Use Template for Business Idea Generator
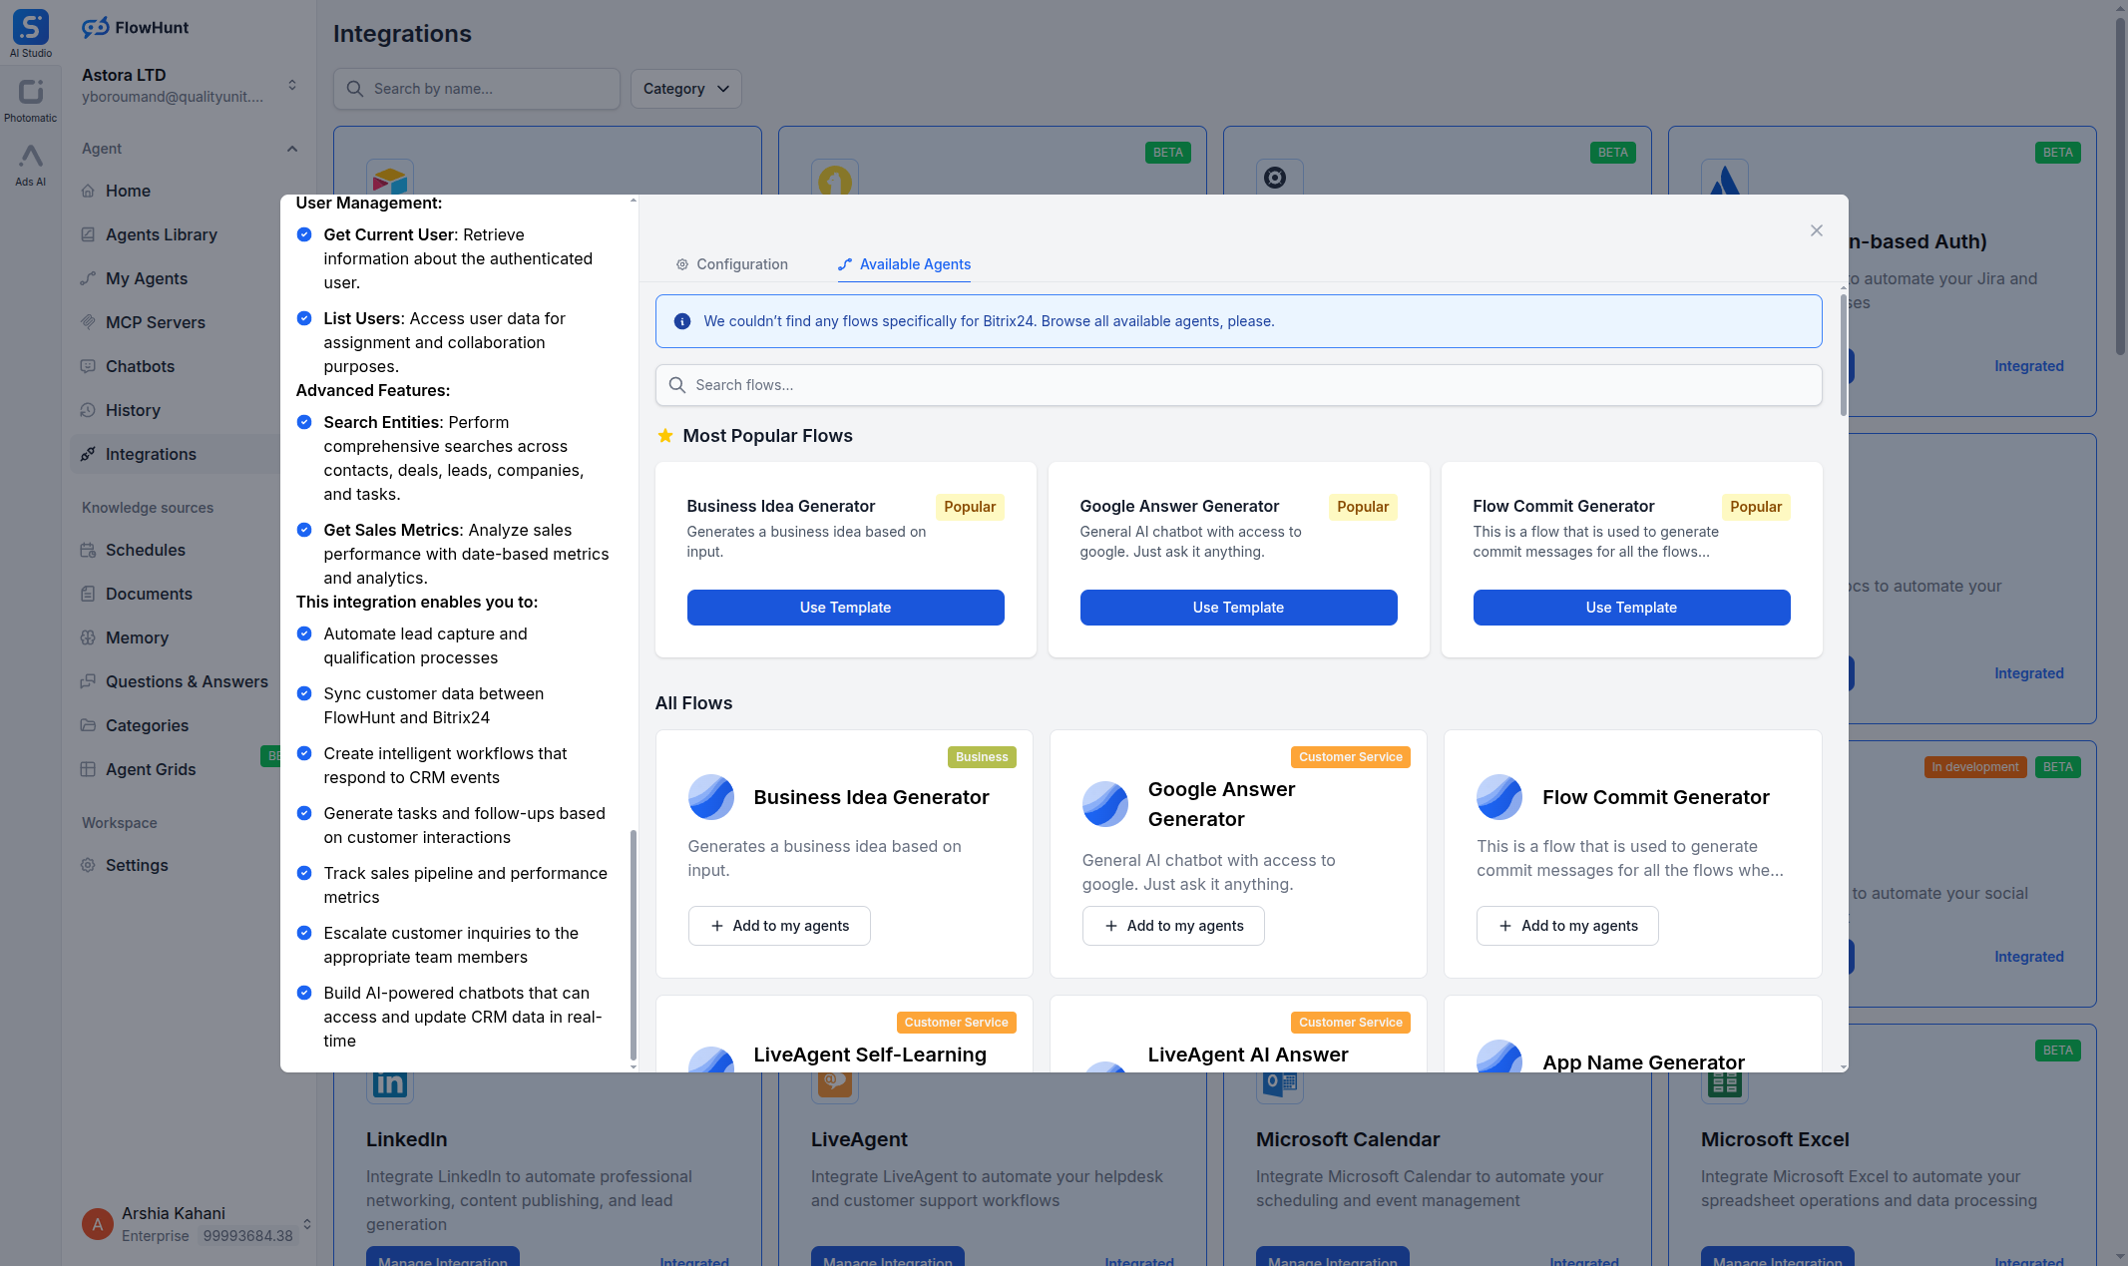This screenshot has height=1266, width=2128. pos(845,608)
